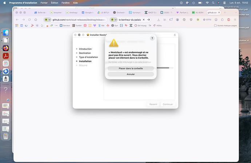This screenshot has width=251, height=163.
Task: Click the Destination step in installer
Action: pyautogui.click(x=85, y=53)
